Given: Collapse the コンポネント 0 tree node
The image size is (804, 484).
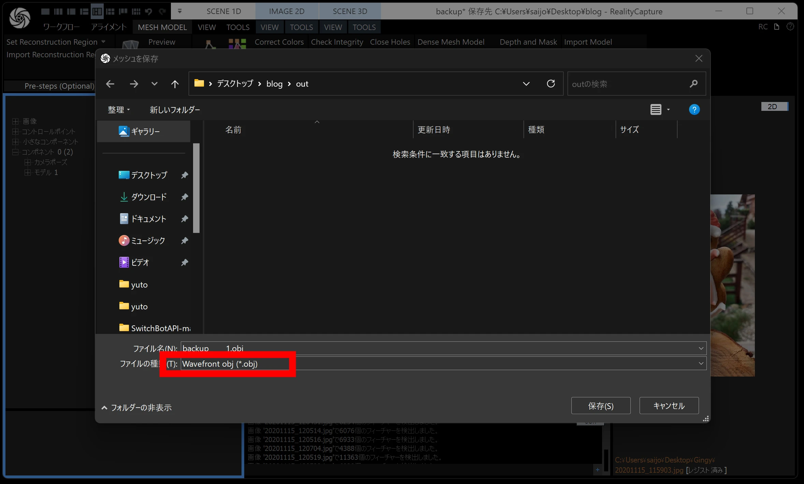Looking at the screenshot, I should pyautogui.click(x=15, y=152).
